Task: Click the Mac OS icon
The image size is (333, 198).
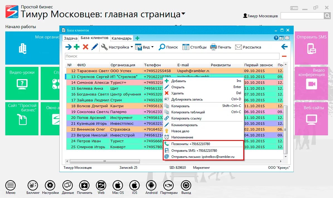Action: [x=118, y=185]
